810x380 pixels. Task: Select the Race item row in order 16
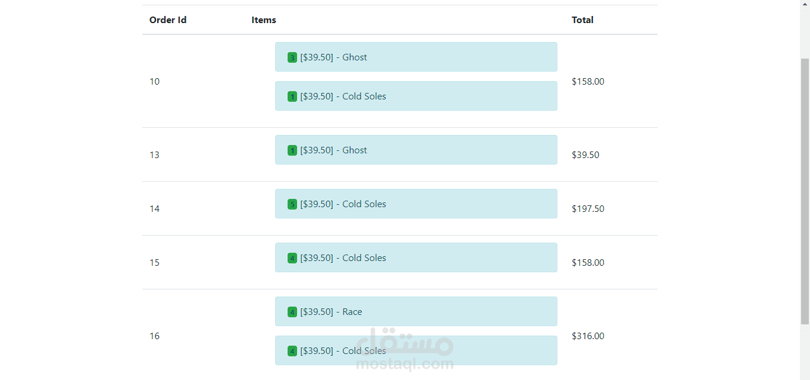coord(416,311)
